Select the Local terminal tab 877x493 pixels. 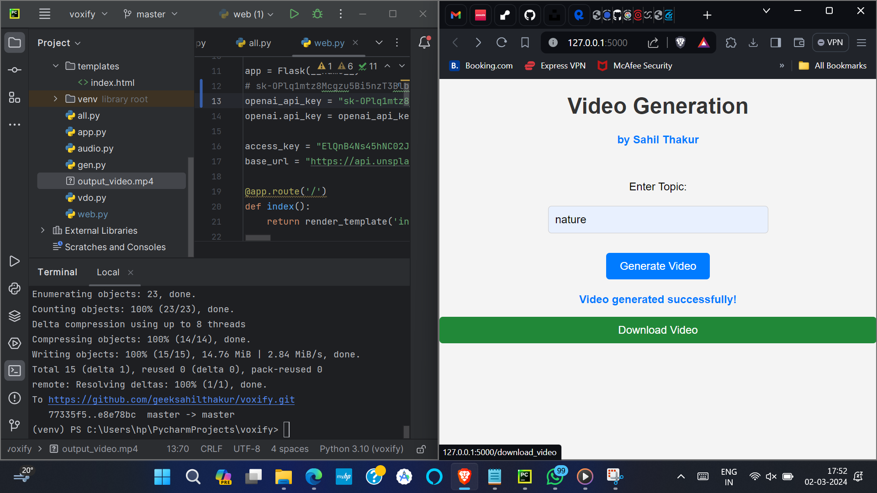pyautogui.click(x=108, y=273)
